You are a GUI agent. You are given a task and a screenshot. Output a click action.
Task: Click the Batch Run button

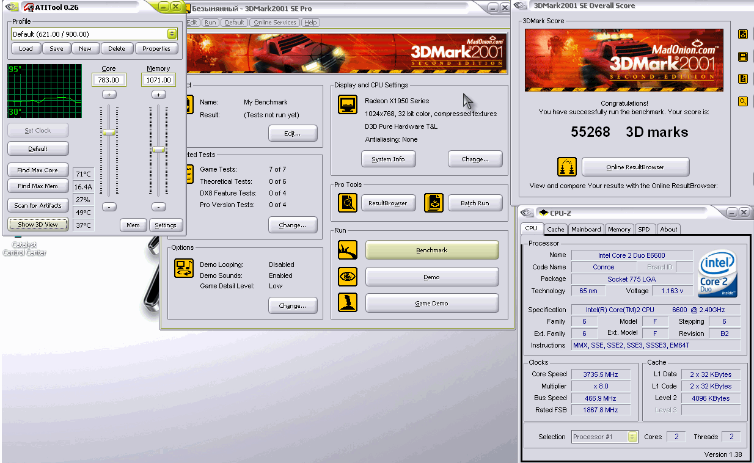point(475,203)
